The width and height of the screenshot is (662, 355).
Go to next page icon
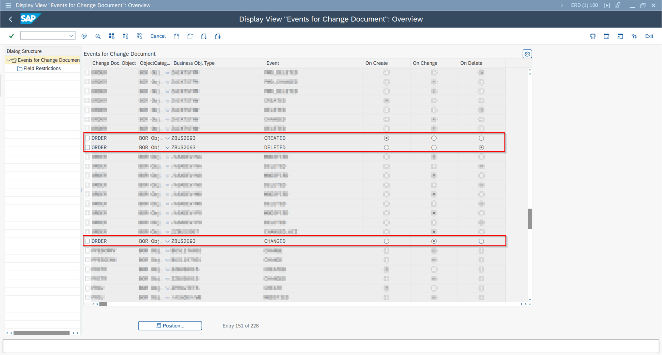point(204,36)
